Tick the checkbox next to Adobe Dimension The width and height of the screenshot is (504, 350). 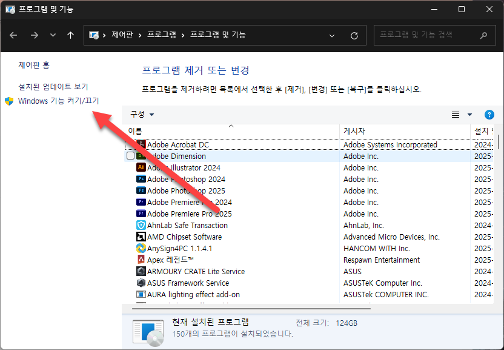click(130, 156)
